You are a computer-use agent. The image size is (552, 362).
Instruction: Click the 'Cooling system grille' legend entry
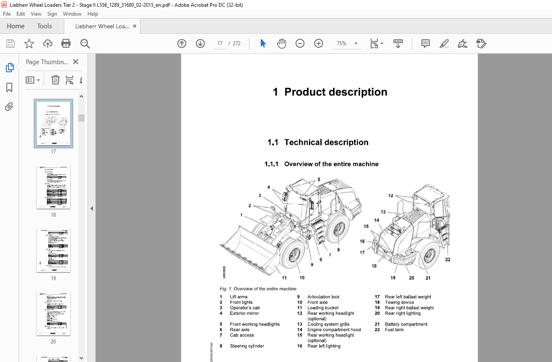tap(328, 324)
